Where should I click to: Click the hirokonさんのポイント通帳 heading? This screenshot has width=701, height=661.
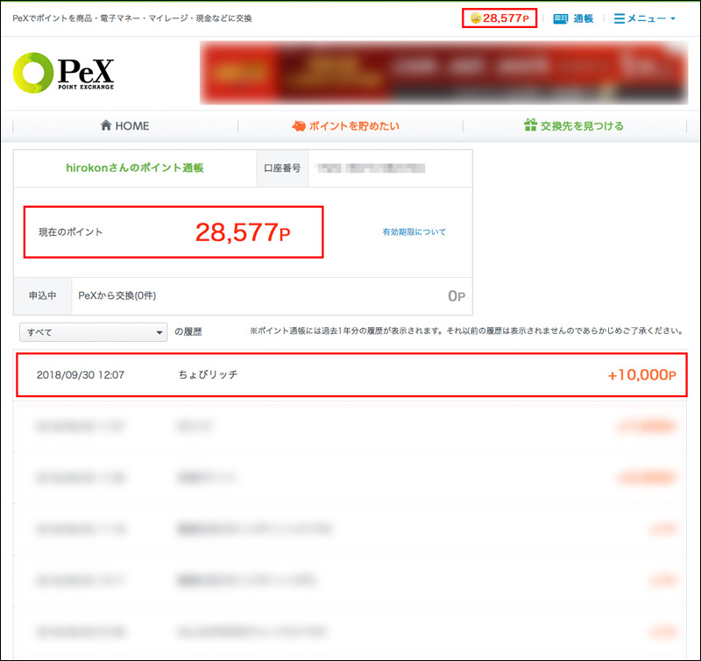click(x=135, y=167)
